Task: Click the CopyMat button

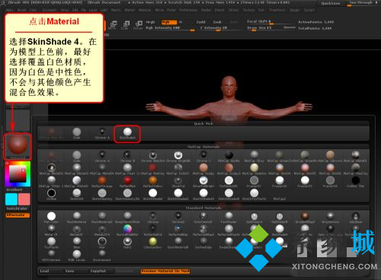Action: [101, 271]
